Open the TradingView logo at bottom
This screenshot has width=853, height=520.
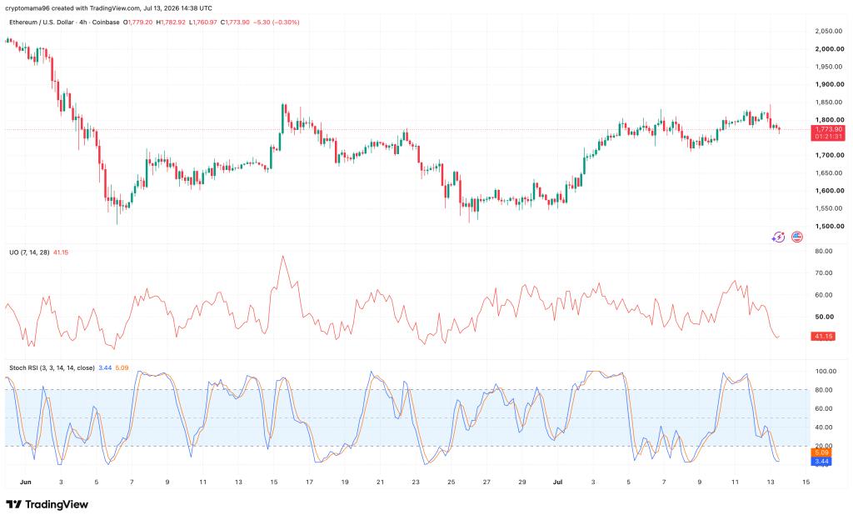click(x=47, y=505)
